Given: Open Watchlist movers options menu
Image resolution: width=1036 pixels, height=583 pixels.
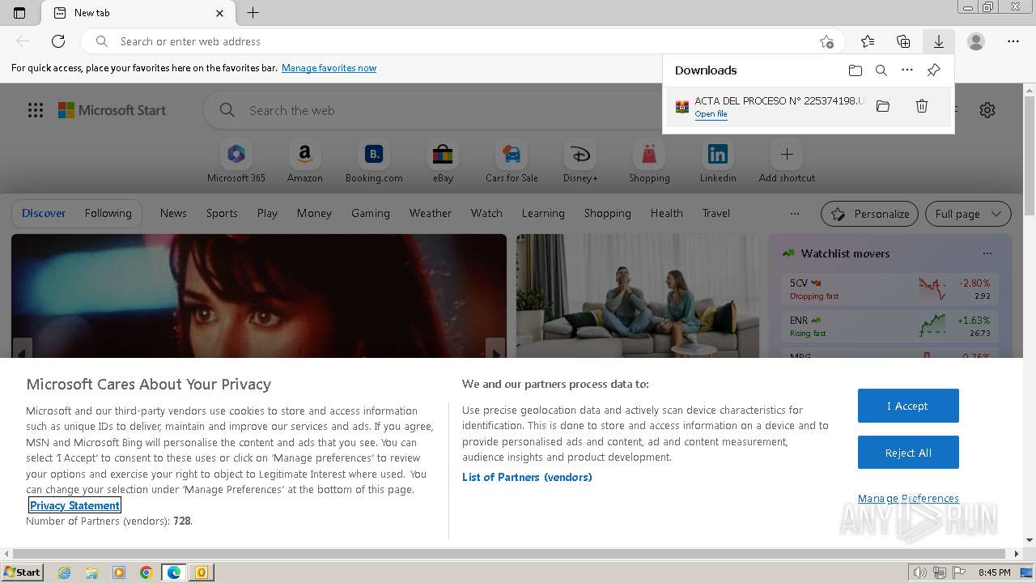Looking at the screenshot, I should click(987, 253).
